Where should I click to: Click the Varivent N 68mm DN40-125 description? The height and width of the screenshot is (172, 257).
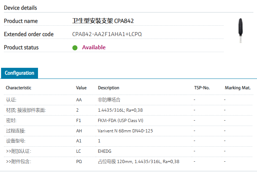pos(125,131)
